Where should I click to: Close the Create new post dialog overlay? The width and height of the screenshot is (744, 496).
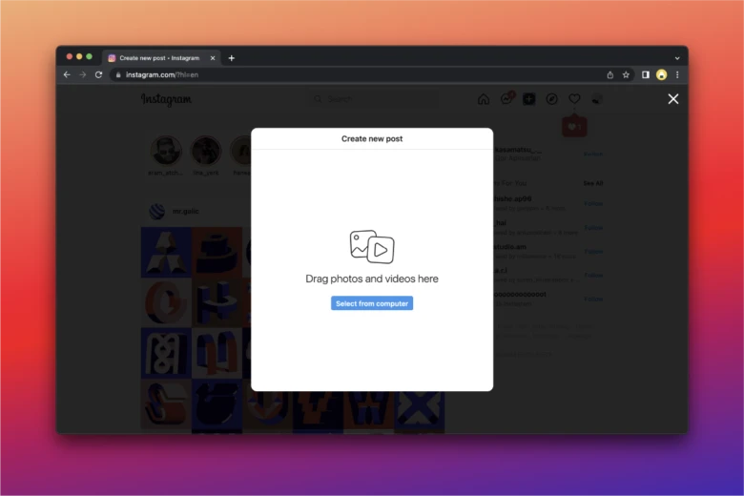(x=672, y=99)
